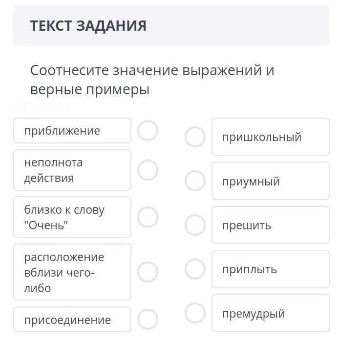Select the radio button next to приближение
Image resolution: width=339 pixels, height=363 pixels.
148,131
